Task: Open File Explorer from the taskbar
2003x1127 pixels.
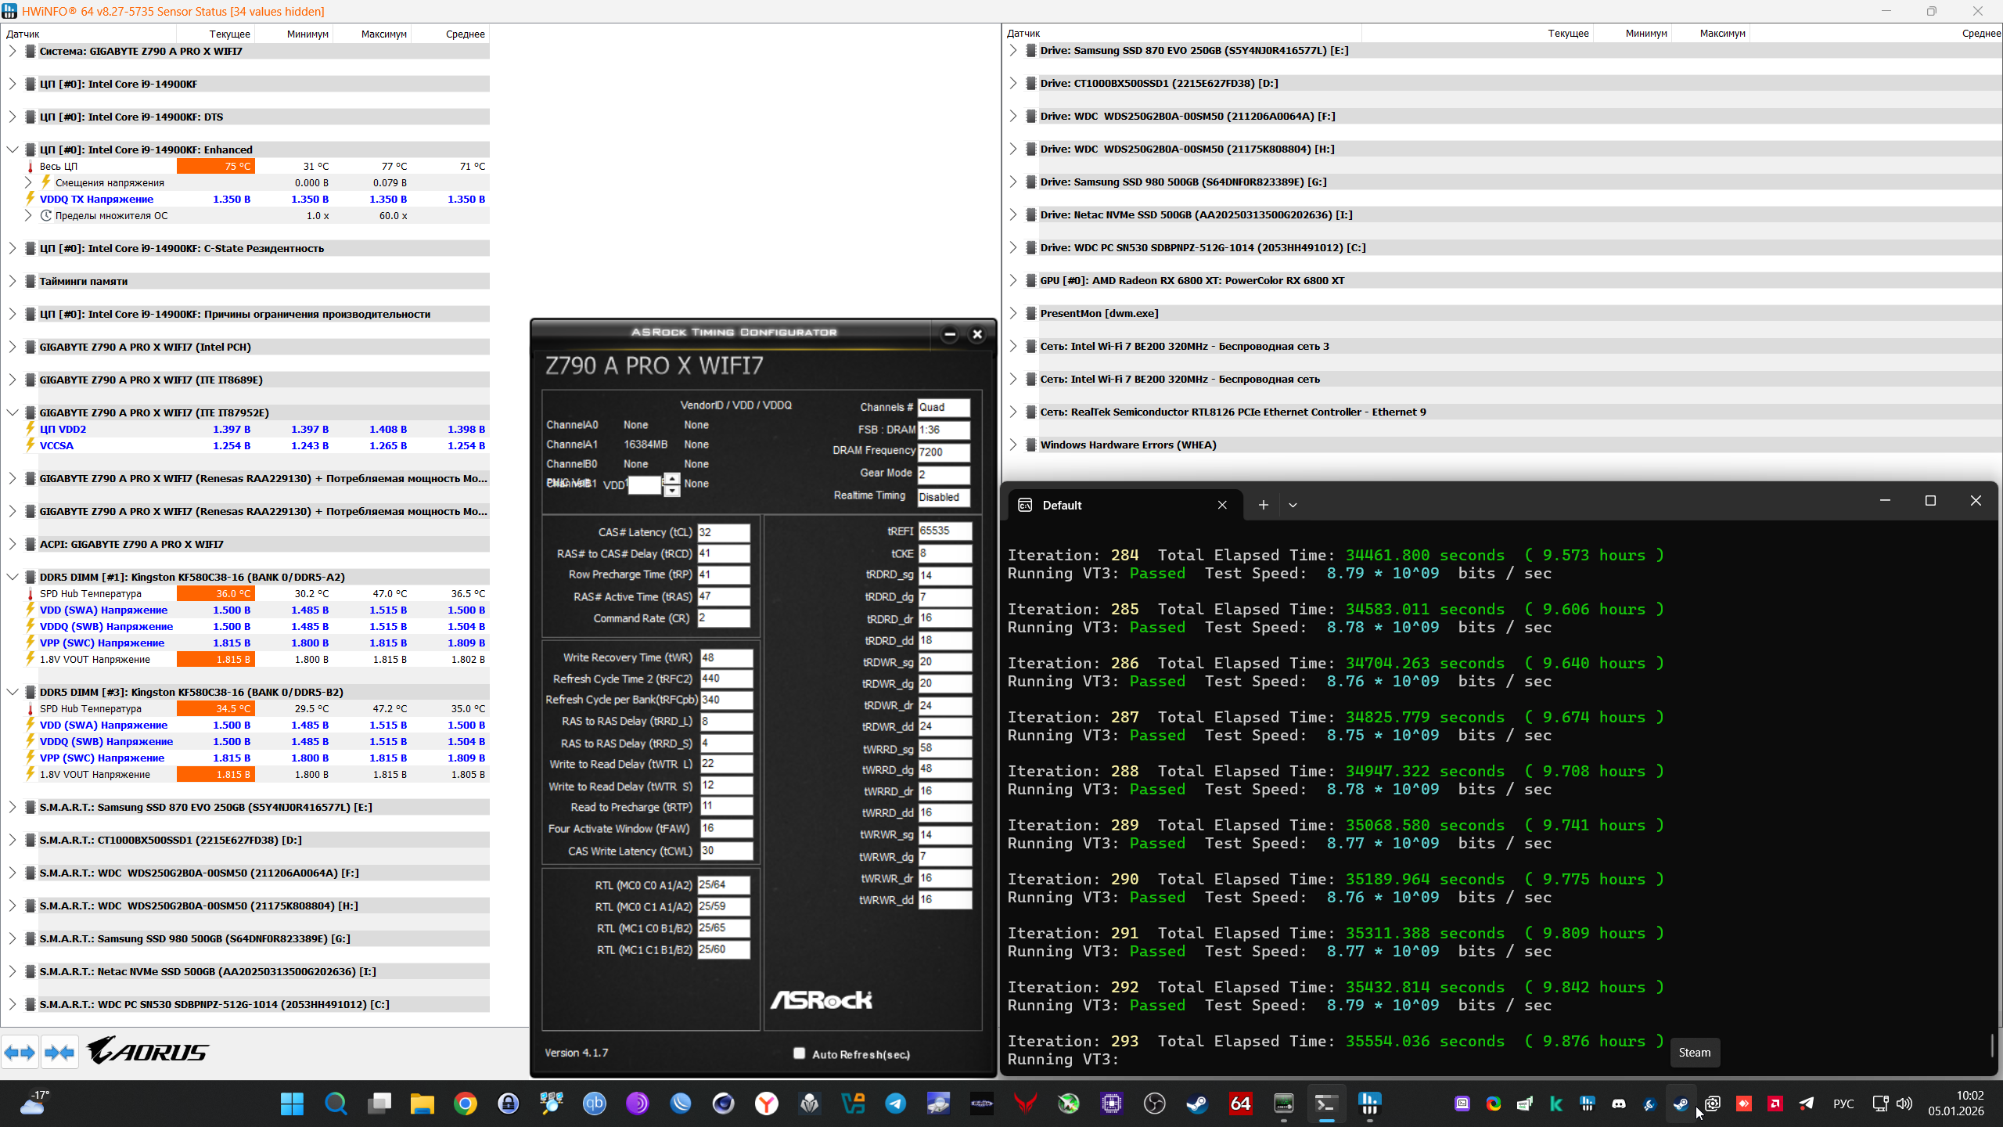Action: (x=422, y=1104)
